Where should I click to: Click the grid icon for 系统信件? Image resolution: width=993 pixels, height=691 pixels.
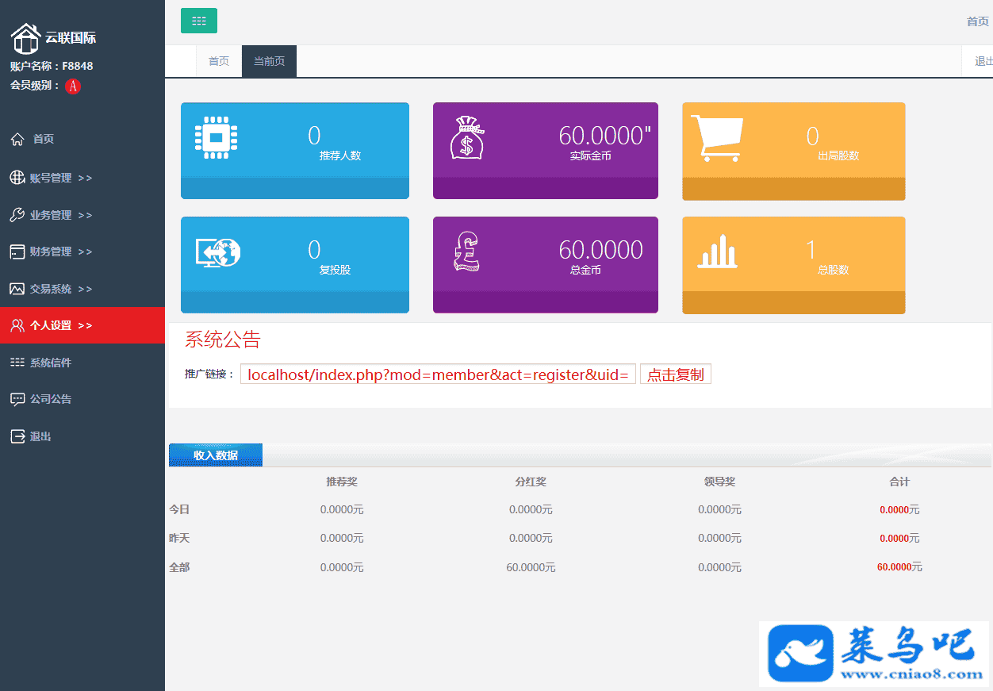[17, 363]
